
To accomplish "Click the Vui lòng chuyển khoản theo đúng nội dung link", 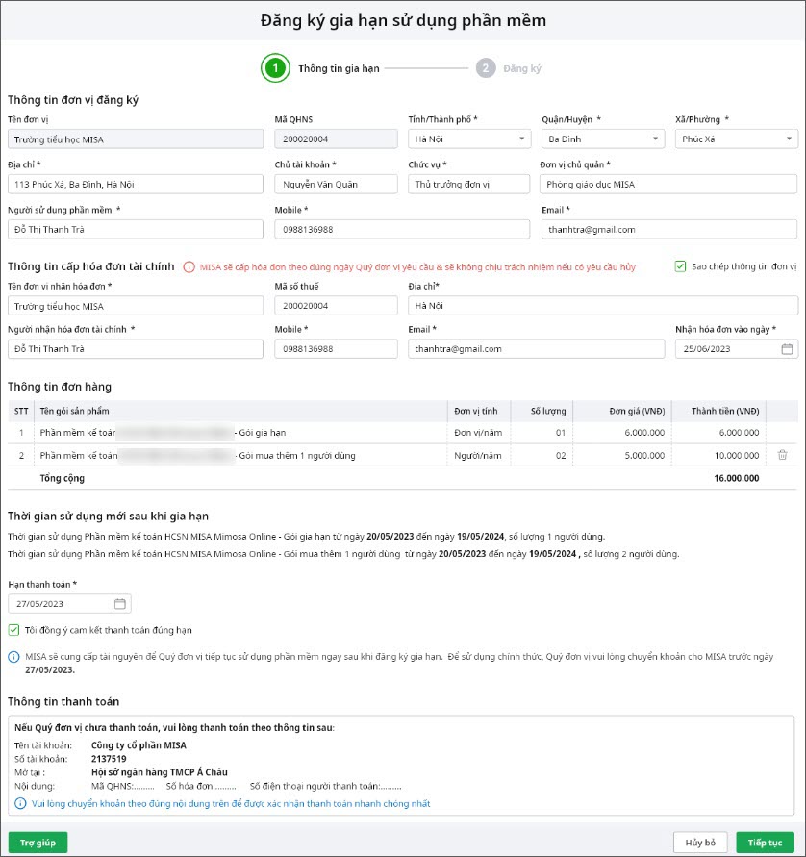I will click(231, 803).
